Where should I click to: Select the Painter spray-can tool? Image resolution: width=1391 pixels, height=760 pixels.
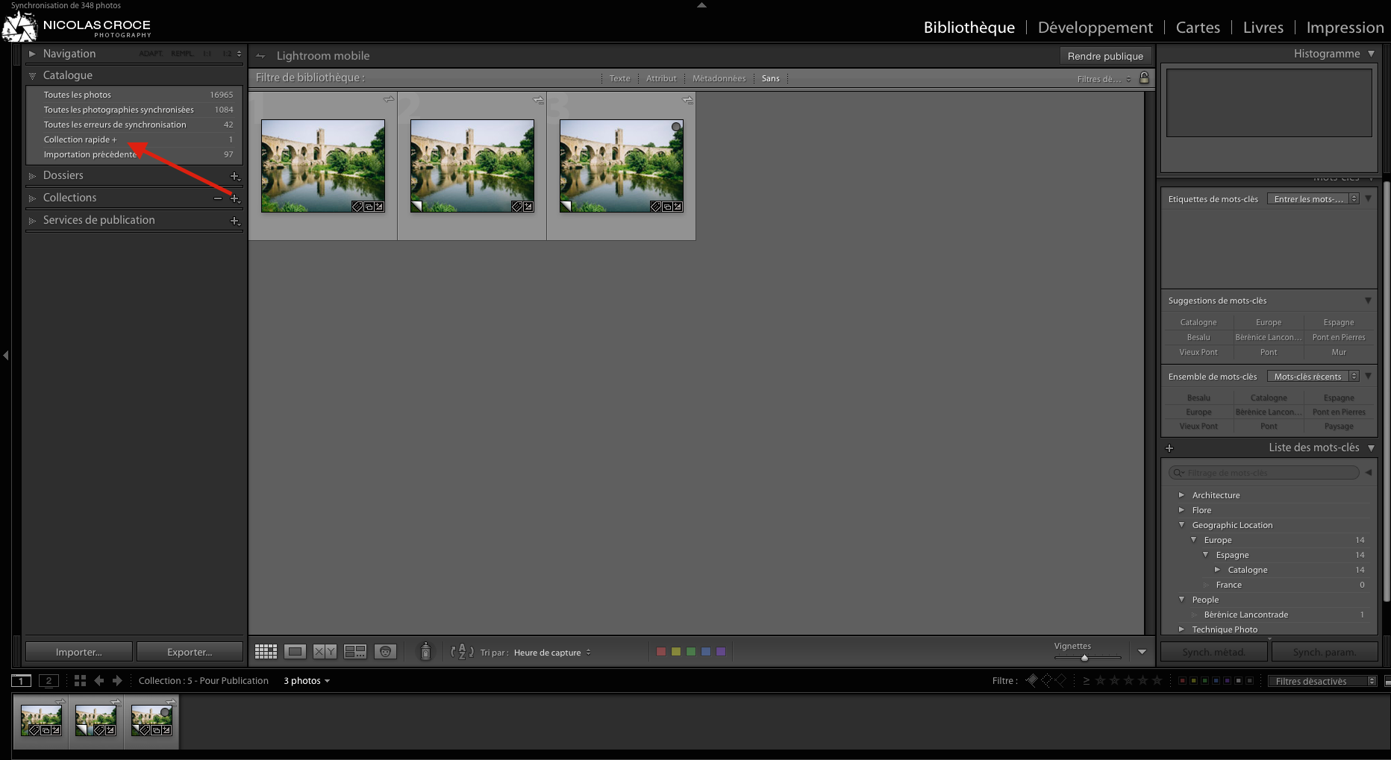[x=425, y=651]
